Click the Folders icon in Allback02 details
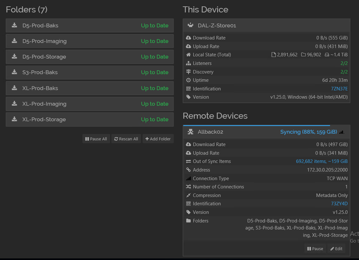 tap(188, 221)
